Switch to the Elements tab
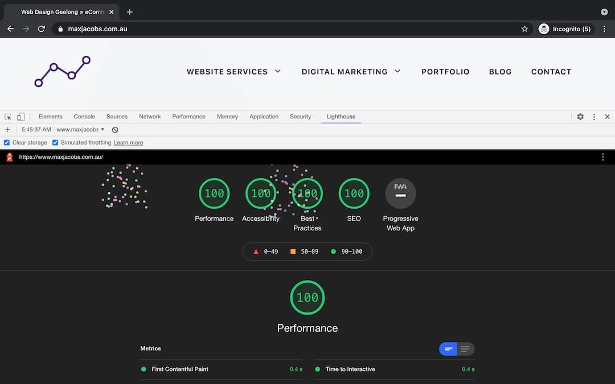The image size is (615, 384). tap(51, 117)
